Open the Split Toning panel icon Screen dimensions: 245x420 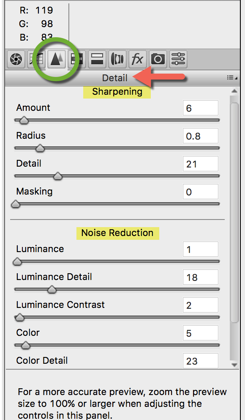click(x=97, y=59)
